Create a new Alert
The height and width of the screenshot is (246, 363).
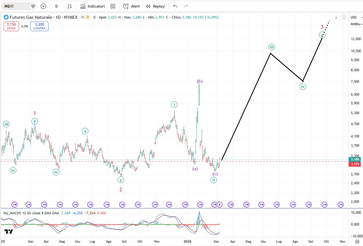click(x=131, y=6)
